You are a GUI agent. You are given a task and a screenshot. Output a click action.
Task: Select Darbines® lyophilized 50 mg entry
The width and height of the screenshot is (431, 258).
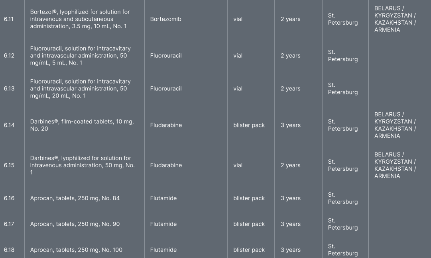(x=82, y=165)
